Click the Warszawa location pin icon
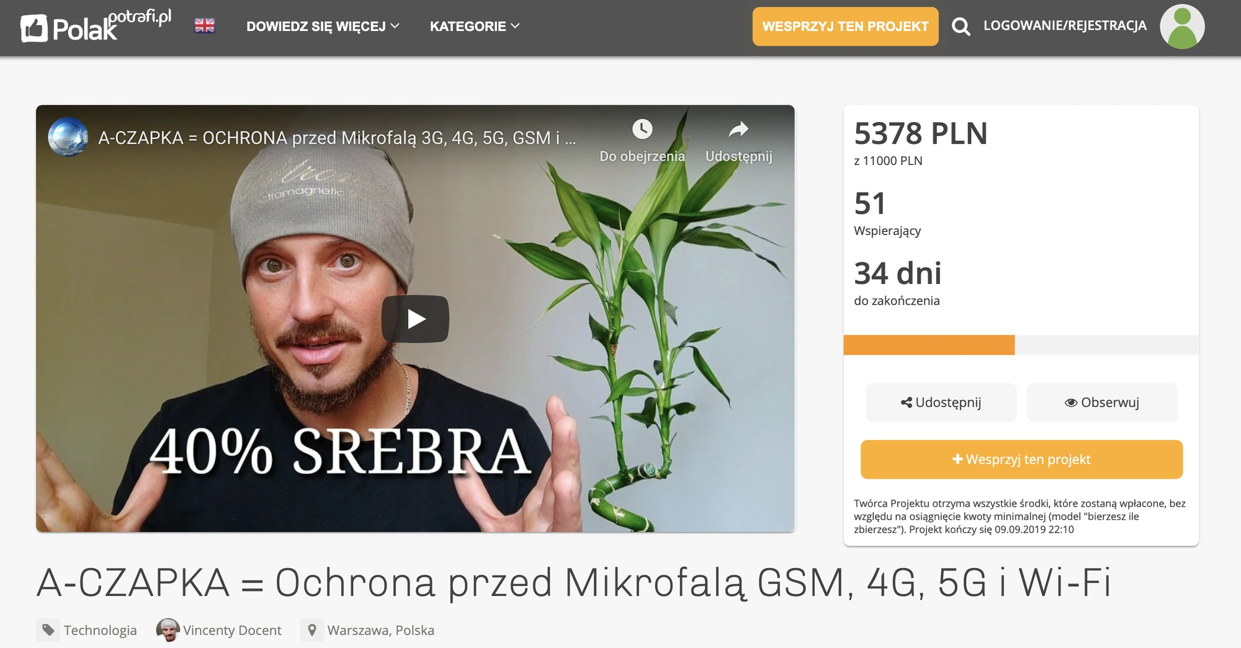This screenshot has width=1241, height=648. coord(312,630)
